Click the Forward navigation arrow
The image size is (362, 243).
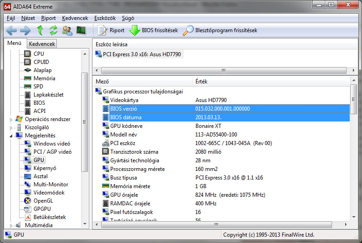[25, 30]
